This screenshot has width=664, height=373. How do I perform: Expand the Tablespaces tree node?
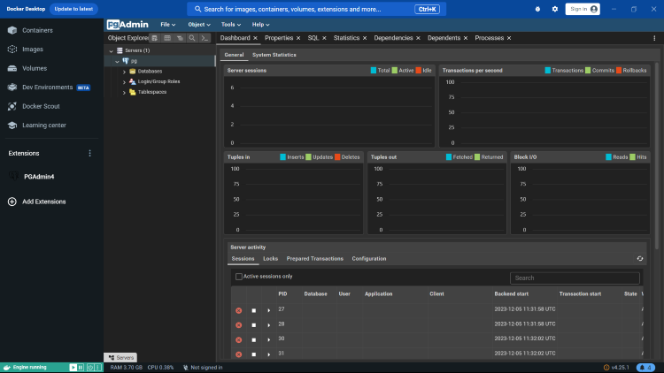(x=125, y=92)
